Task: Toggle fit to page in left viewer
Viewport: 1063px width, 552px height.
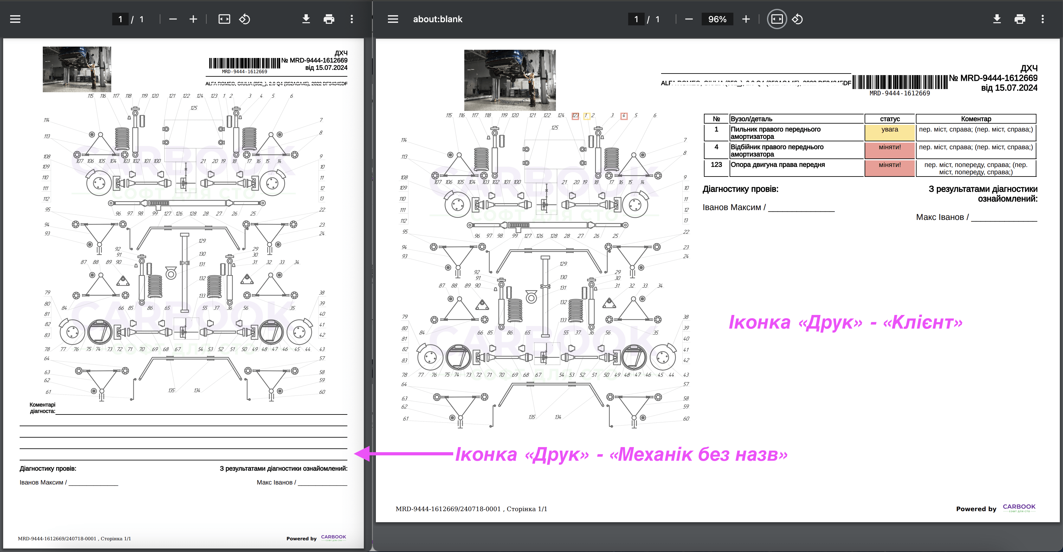Action: [x=224, y=19]
